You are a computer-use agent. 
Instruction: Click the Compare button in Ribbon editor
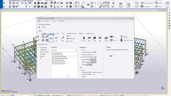pyautogui.click(x=61, y=21)
